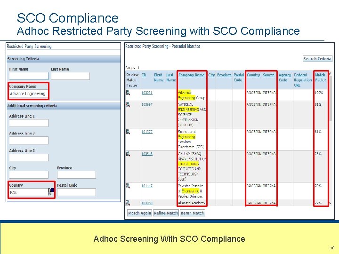This screenshot has width=339, height=254.
Task: Open review icon for National Engineering and Science row
Action: pyautogui.click(x=128, y=104)
